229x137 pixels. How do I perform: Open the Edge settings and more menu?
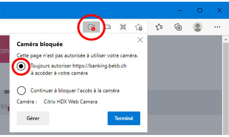pyautogui.click(x=217, y=27)
